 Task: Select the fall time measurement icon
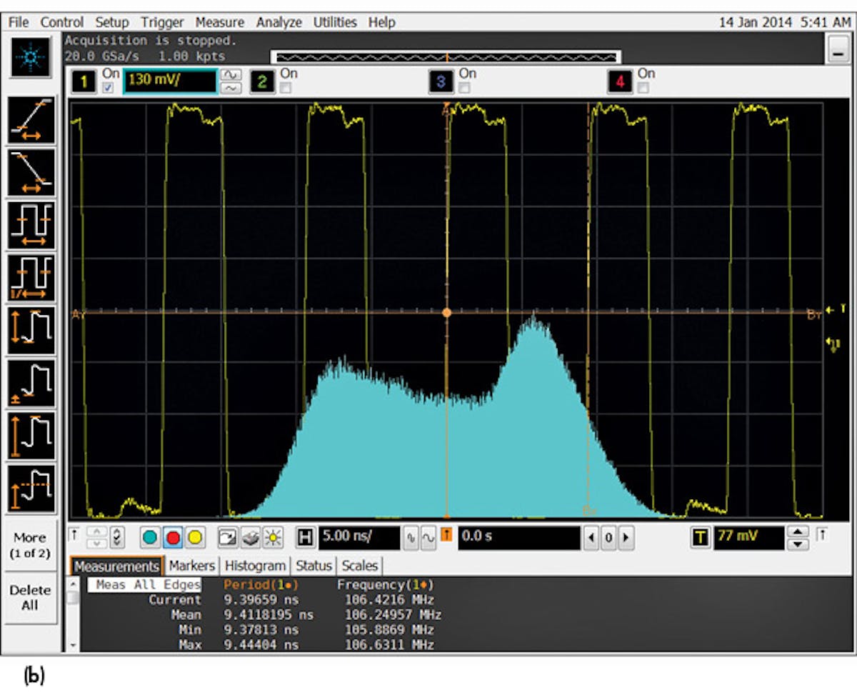coord(31,171)
